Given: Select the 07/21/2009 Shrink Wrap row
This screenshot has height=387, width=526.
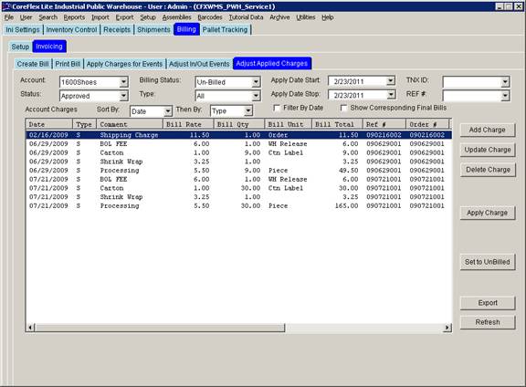Looking at the screenshot, I should click(x=238, y=197).
